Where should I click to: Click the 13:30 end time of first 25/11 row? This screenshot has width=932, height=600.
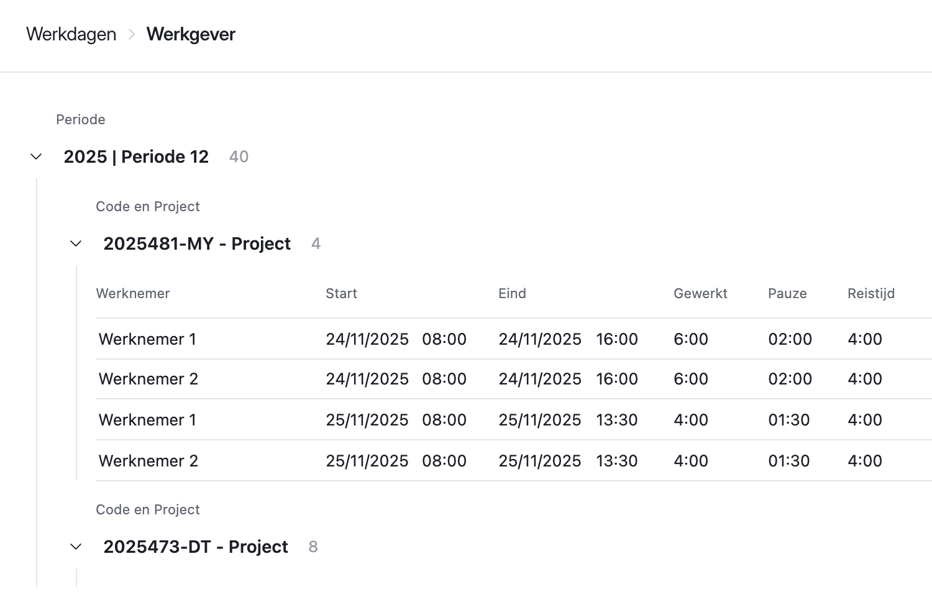616,420
